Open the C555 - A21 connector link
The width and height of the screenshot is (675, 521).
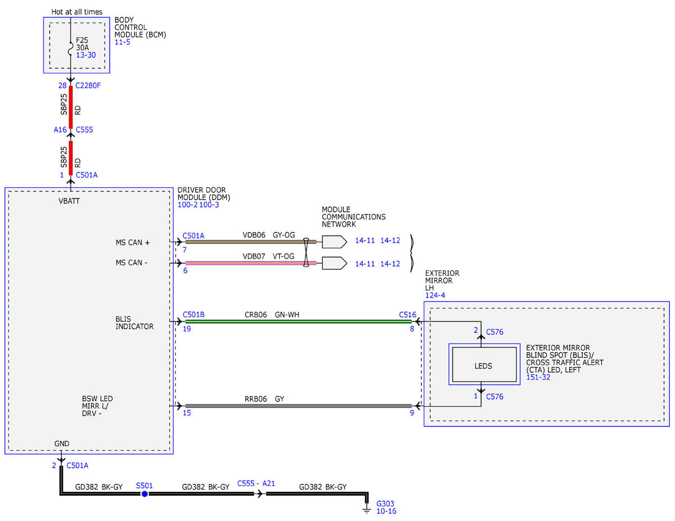pos(256,483)
